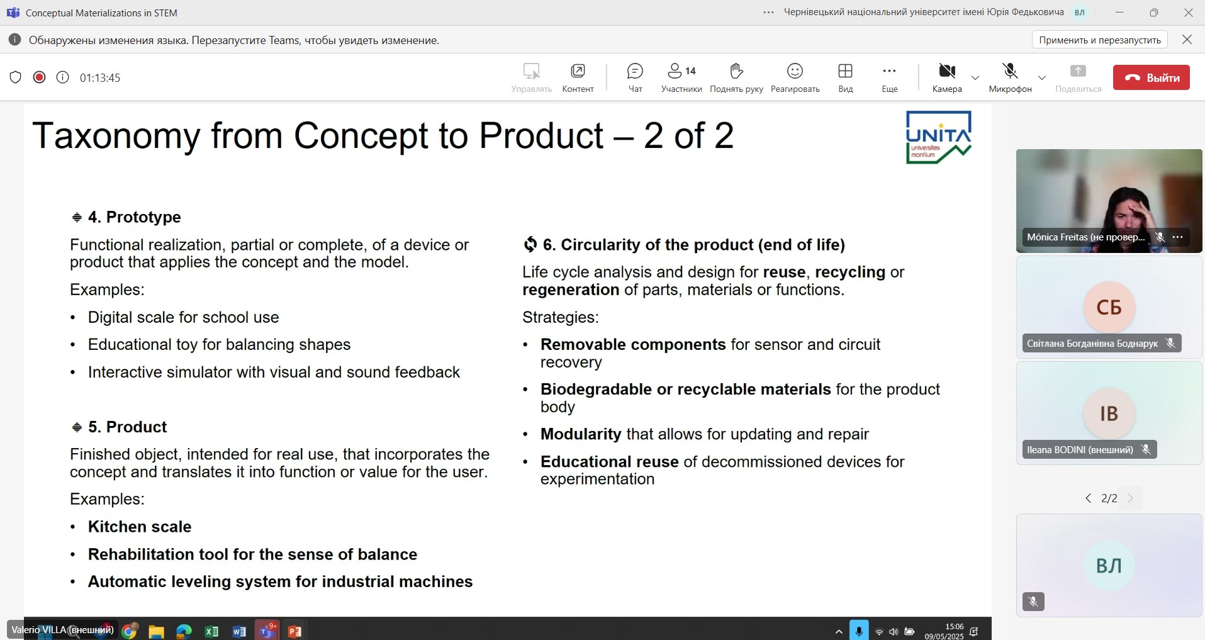Open the React emoji menu
This screenshot has height=640, width=1205.
point(795,78)
